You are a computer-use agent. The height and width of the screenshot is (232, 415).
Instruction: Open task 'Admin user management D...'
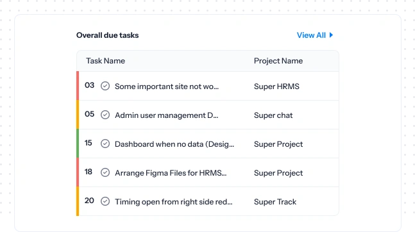167,115
